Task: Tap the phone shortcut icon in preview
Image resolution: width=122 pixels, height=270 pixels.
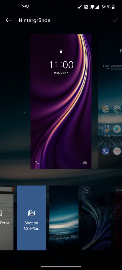Action: [x=37, y=162]
